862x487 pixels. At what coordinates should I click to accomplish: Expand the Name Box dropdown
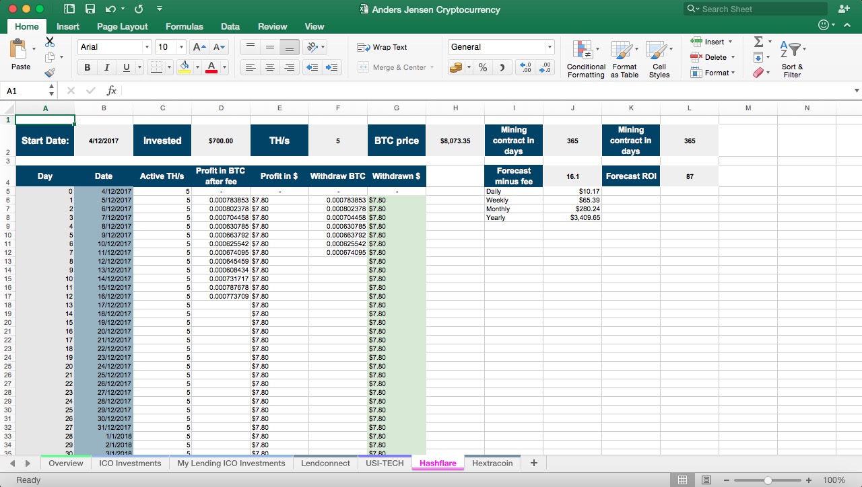[x=51, y=90]
